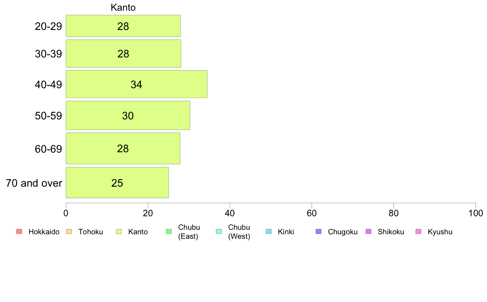The width and height of the screenshot is (487, 302).
Task: Click the Kanto yellow-green legend swatch
Action: tap(119, 231)
